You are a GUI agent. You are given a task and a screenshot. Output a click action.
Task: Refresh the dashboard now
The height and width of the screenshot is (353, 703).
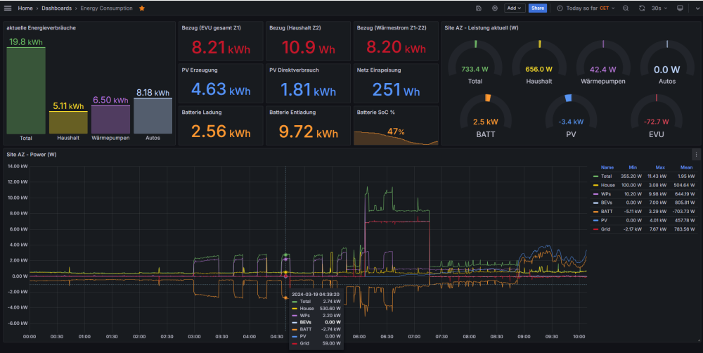pyautogui.click(x=642, y=8)
